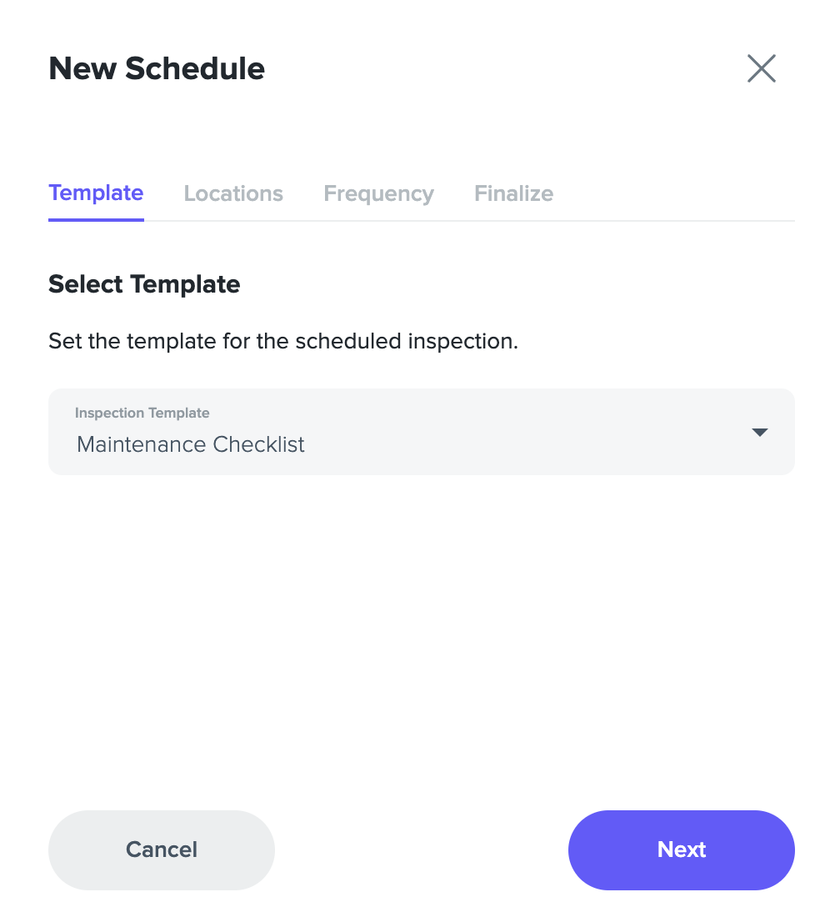Expand the template list via the caret icon

(759, 432)
